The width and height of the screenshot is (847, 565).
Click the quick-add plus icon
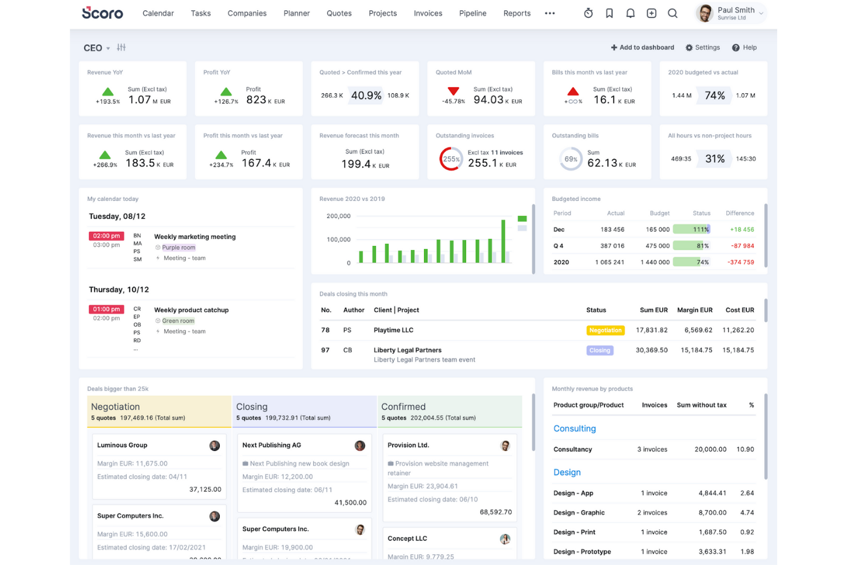click(x=651, y=13)
